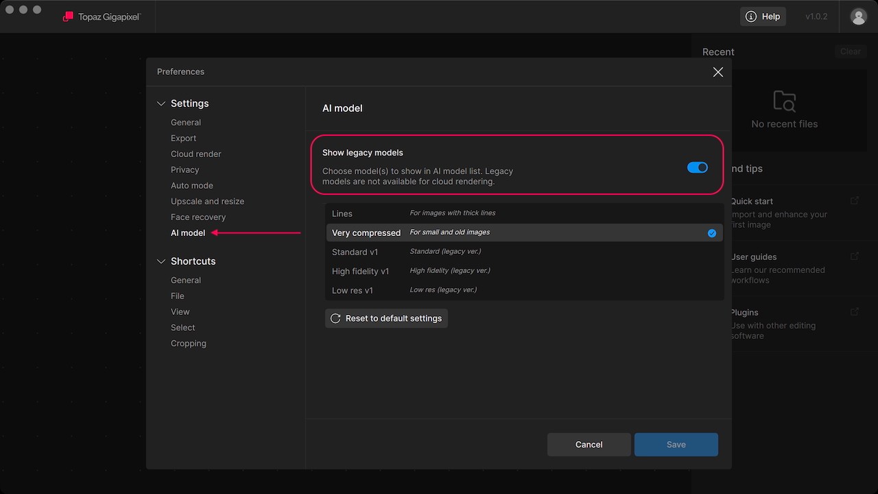
Task: Open File shortcuts
Action: [x=178, y=296]
